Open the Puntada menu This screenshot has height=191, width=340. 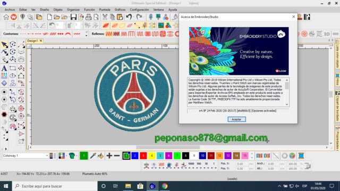(x=105, y=10)
